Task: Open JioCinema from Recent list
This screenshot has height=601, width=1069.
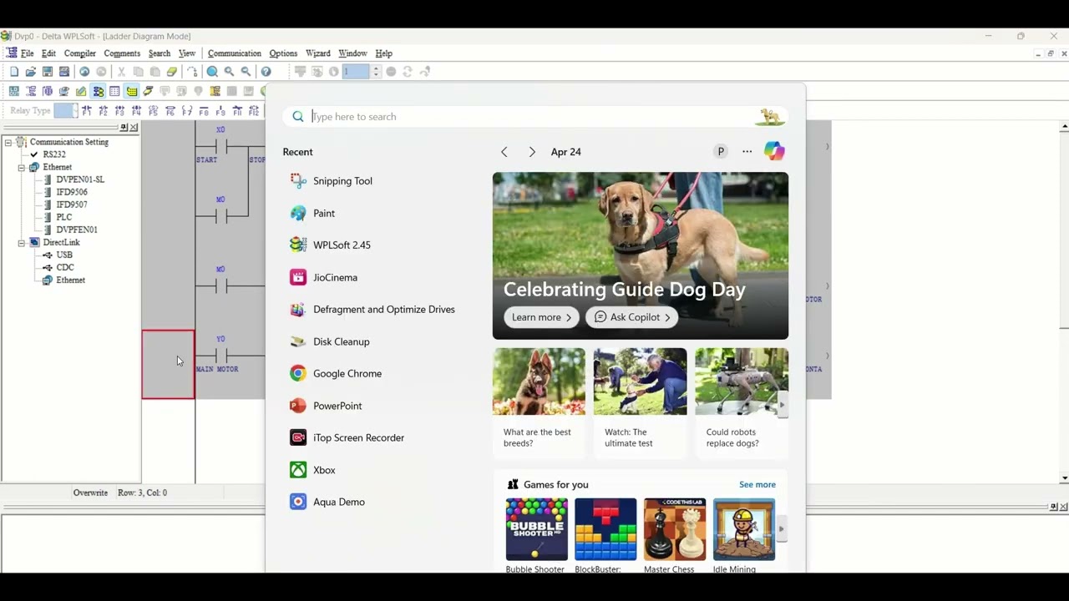Action: tap(323, 277)
